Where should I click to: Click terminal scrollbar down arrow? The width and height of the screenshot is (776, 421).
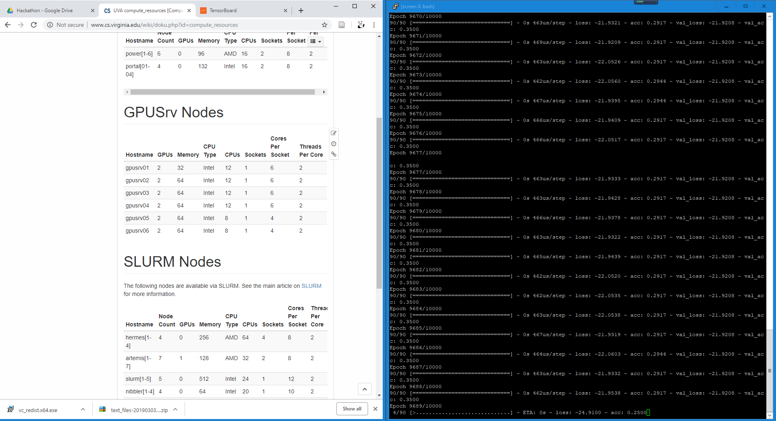tap(769, 415)
